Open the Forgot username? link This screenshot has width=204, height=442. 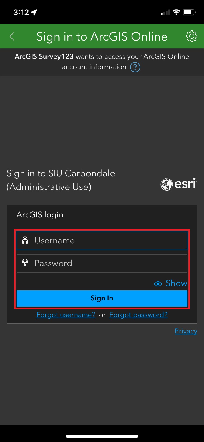(x=66, y=315)
